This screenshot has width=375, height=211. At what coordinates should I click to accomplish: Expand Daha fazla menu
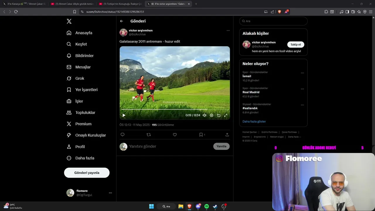click(x=80, y=158)
